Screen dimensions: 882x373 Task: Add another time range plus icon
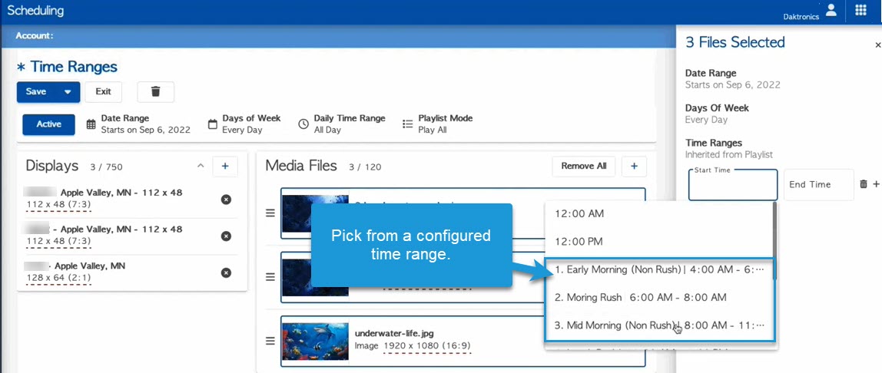pyautogui.click(x=876, y=184)
